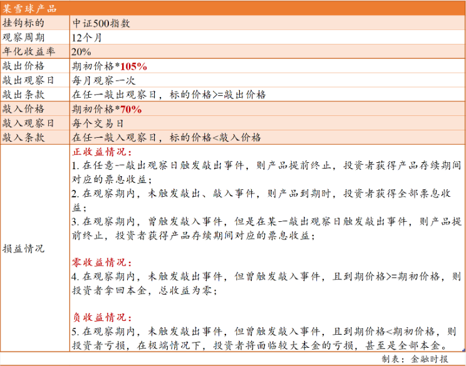The image size is (466, 366).
Task: Select the 年化收益率 label cell
Action: click(x=35, y=51)
